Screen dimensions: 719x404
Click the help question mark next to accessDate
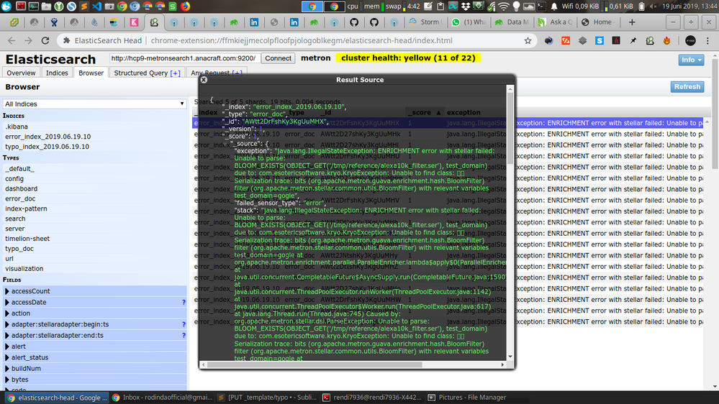(184, 303)
